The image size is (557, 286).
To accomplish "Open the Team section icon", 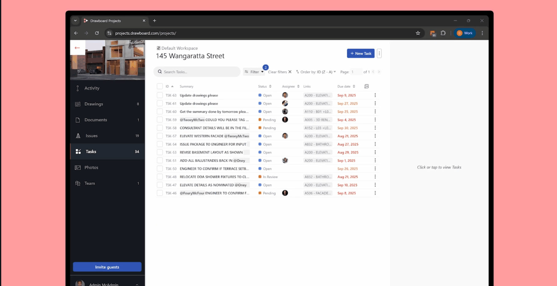I will coord(78,183).
